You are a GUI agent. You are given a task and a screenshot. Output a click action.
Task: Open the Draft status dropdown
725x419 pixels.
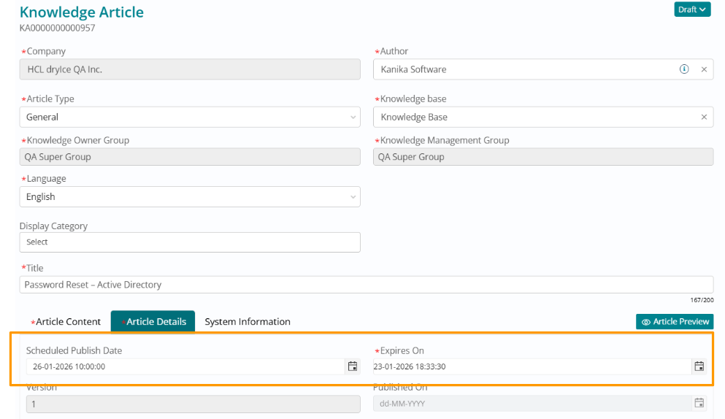tap(692, 9)
